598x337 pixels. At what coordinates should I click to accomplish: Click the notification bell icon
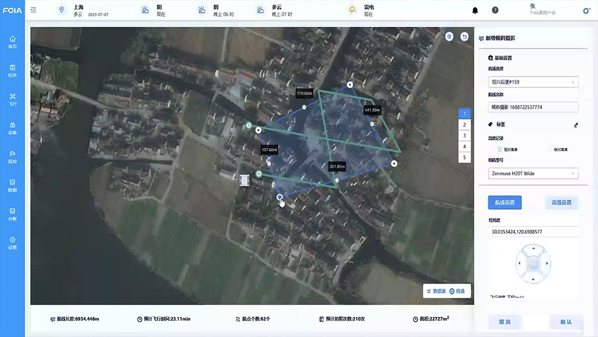pos(475,10)
